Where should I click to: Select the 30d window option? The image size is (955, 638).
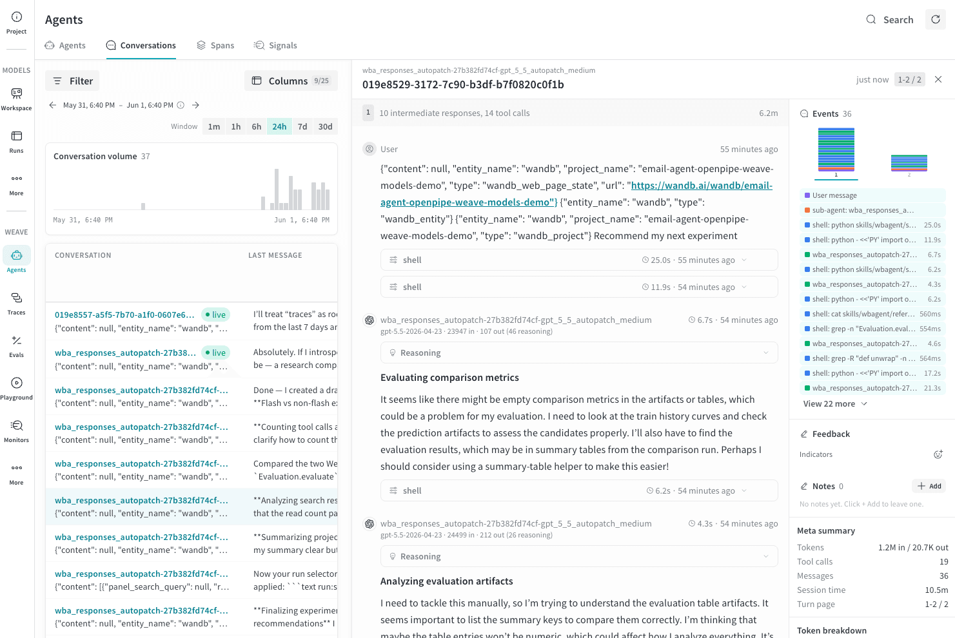point(326,126)
